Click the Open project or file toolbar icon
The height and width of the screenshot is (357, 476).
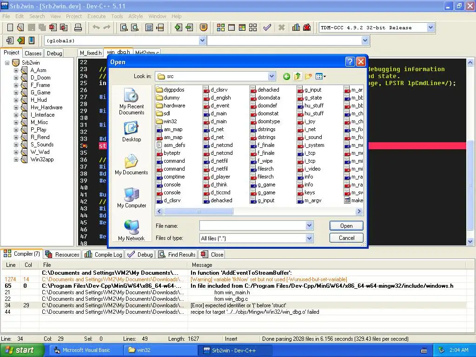pos(20,27)
